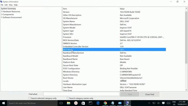The height and width of the screenshot is (106, 188).
Task: Click the Find button
Action: [x=130, y=94]
